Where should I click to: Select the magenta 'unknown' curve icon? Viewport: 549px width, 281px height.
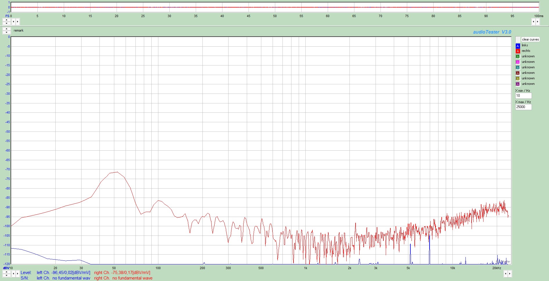518,62
